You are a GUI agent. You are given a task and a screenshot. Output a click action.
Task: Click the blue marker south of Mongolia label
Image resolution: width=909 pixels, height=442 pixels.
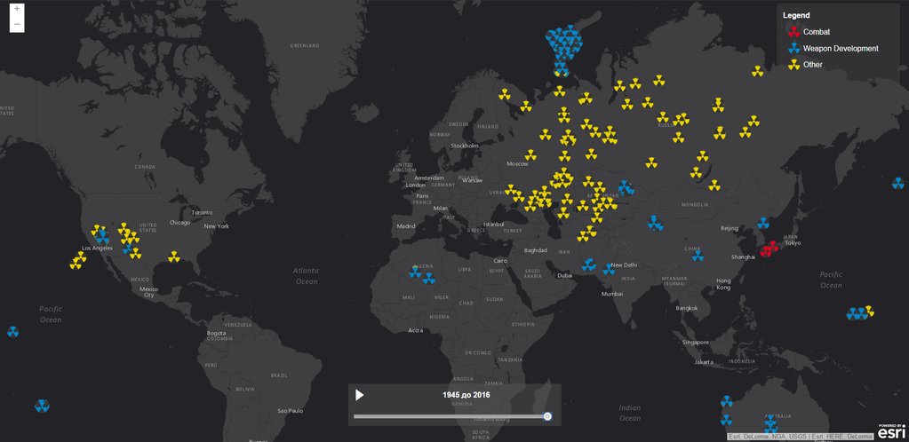[655, 222]
